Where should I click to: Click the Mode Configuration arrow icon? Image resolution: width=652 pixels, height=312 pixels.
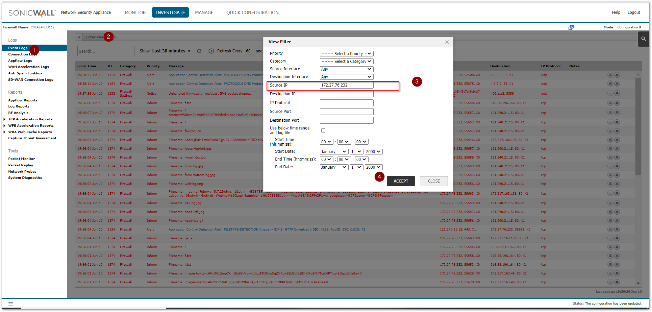coord(640,27)
